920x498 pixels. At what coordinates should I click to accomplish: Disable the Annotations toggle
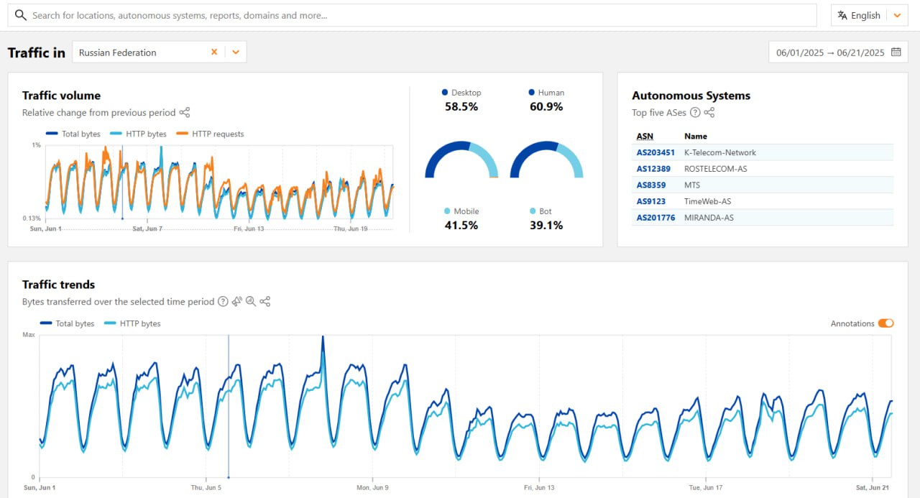click(x=885, y=323)
